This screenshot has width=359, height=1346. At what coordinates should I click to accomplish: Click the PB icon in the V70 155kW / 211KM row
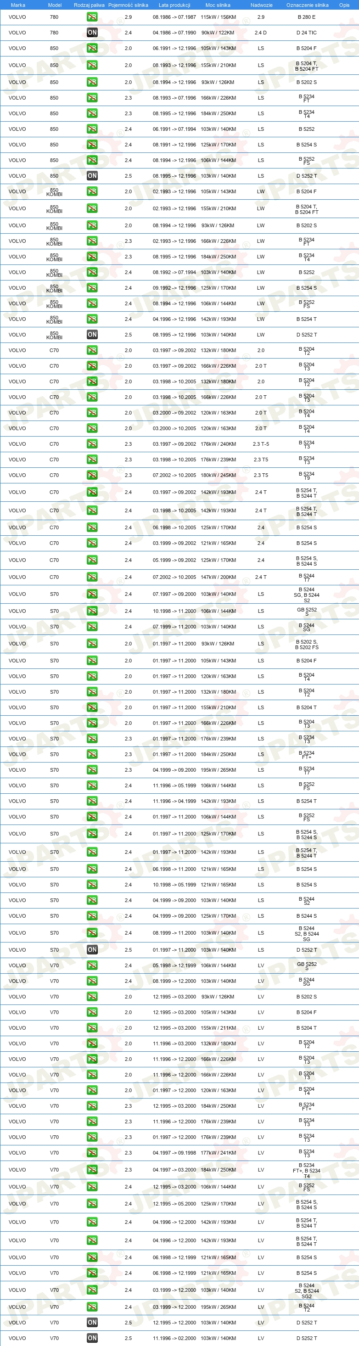pyautogui.click(x=92, y=1028)
